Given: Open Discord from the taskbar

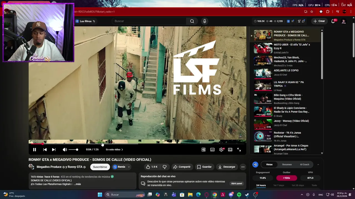Looking at the screenshot, I should pyautogui.click(x=231, y=195).
